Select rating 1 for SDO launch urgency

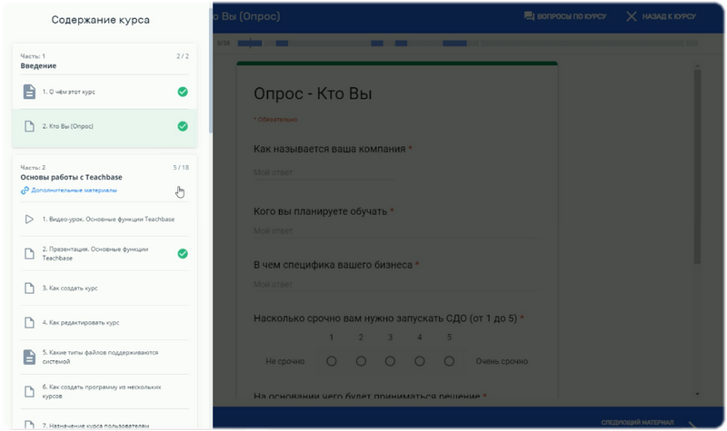pos(332,361)
